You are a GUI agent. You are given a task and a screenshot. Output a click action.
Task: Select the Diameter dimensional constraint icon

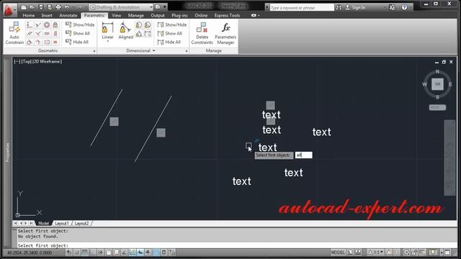click(148, 25)
